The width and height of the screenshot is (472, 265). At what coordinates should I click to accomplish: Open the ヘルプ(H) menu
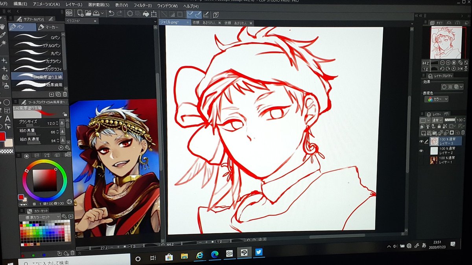pos(191,6)
